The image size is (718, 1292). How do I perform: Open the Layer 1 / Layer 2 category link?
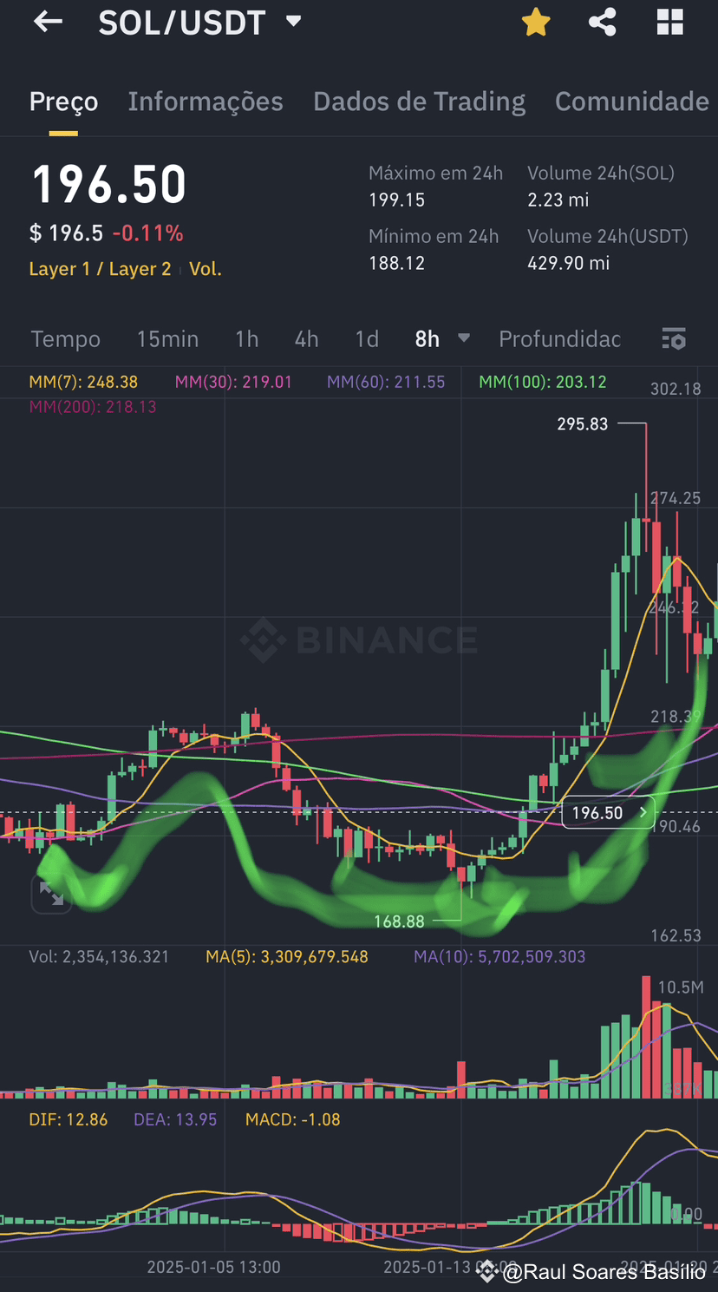point(100,269)
